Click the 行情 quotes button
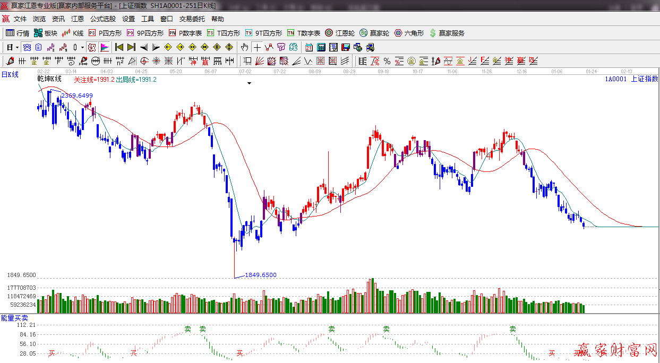This screenshot has height=363, width=660. pos(18,33)
